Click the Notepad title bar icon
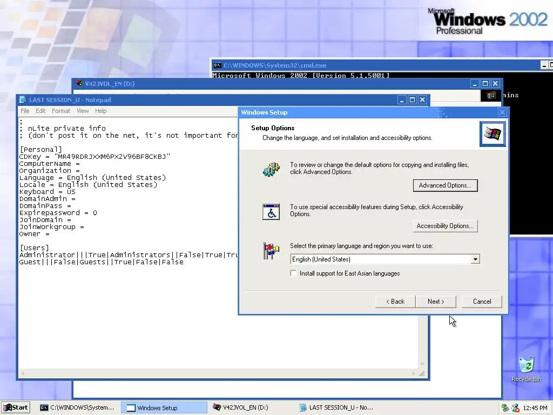The width and height of the screenshot is (553, 415). click(22, 100)
